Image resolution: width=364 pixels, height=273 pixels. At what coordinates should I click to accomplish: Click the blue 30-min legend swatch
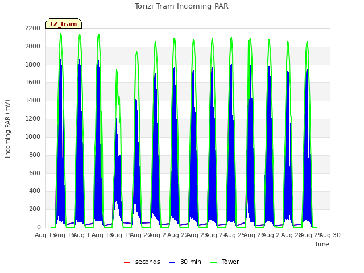click(x=172, y=263)
